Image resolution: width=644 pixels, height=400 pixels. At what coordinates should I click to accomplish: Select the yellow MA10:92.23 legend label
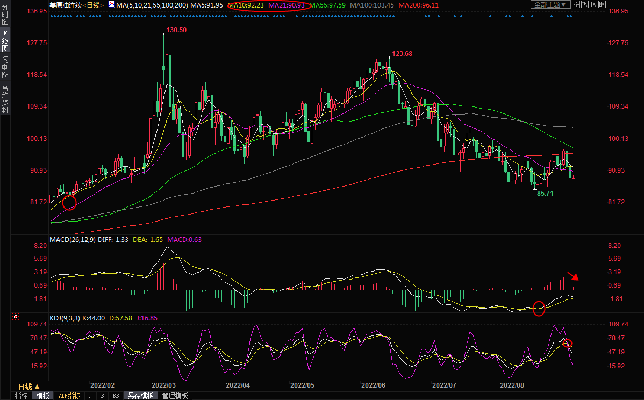[246, 5]
